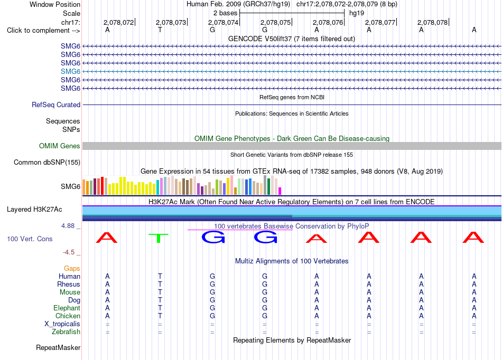Click the Elephant alignment row label
This screenshot has height=360, width=502.
[x=67, y=308]
